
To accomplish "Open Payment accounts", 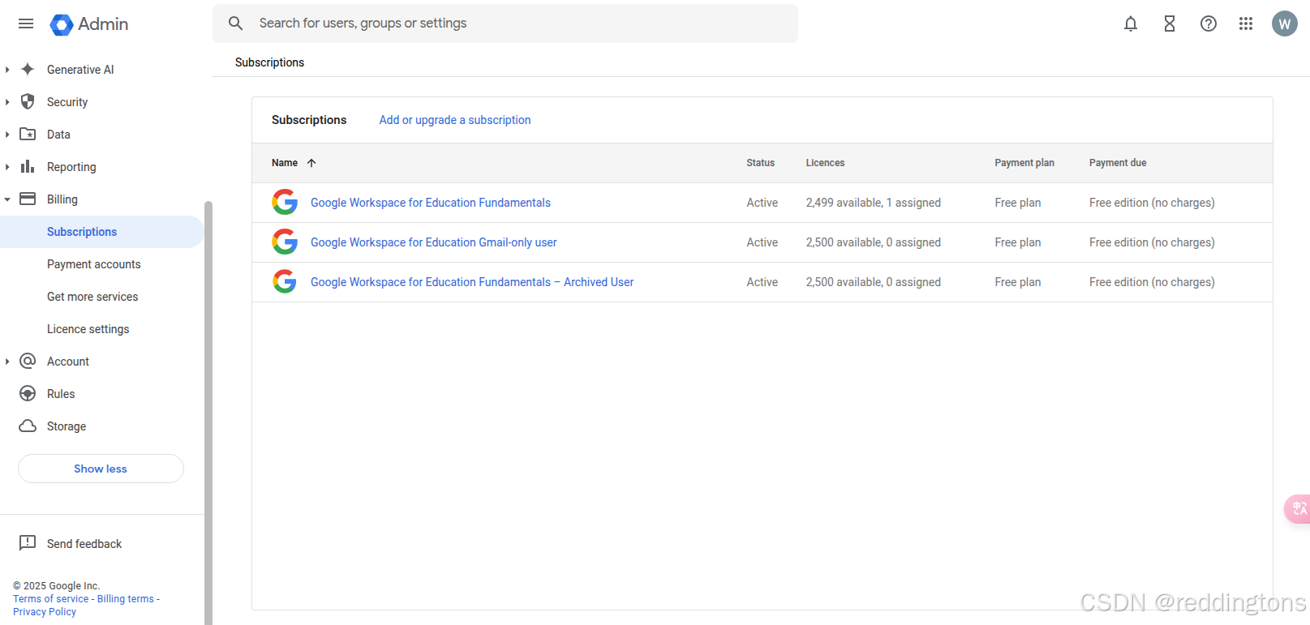I will [x=93, y=264].
